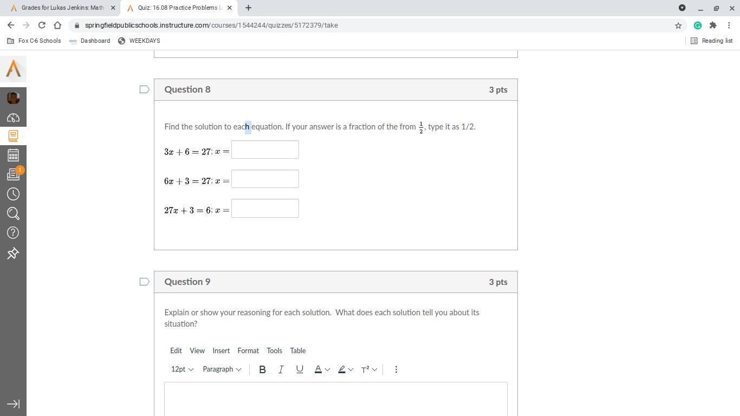Switch to the Grades for Lukas Jenkins tab
The height and width of the screenshot is (416, 740).
click(x=62, y=8)
